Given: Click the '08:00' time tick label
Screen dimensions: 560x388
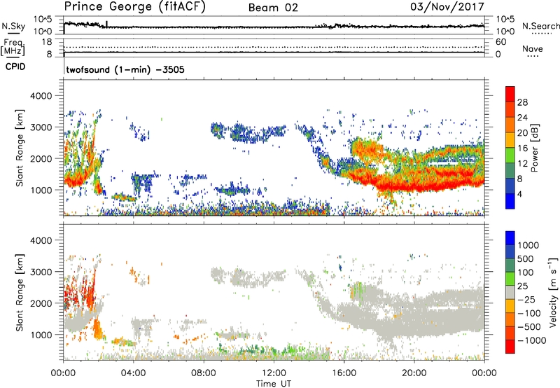Looking at the screenshot, I should [x=203, y=373].
